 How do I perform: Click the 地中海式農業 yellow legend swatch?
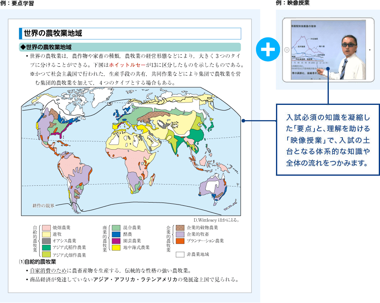116,247
